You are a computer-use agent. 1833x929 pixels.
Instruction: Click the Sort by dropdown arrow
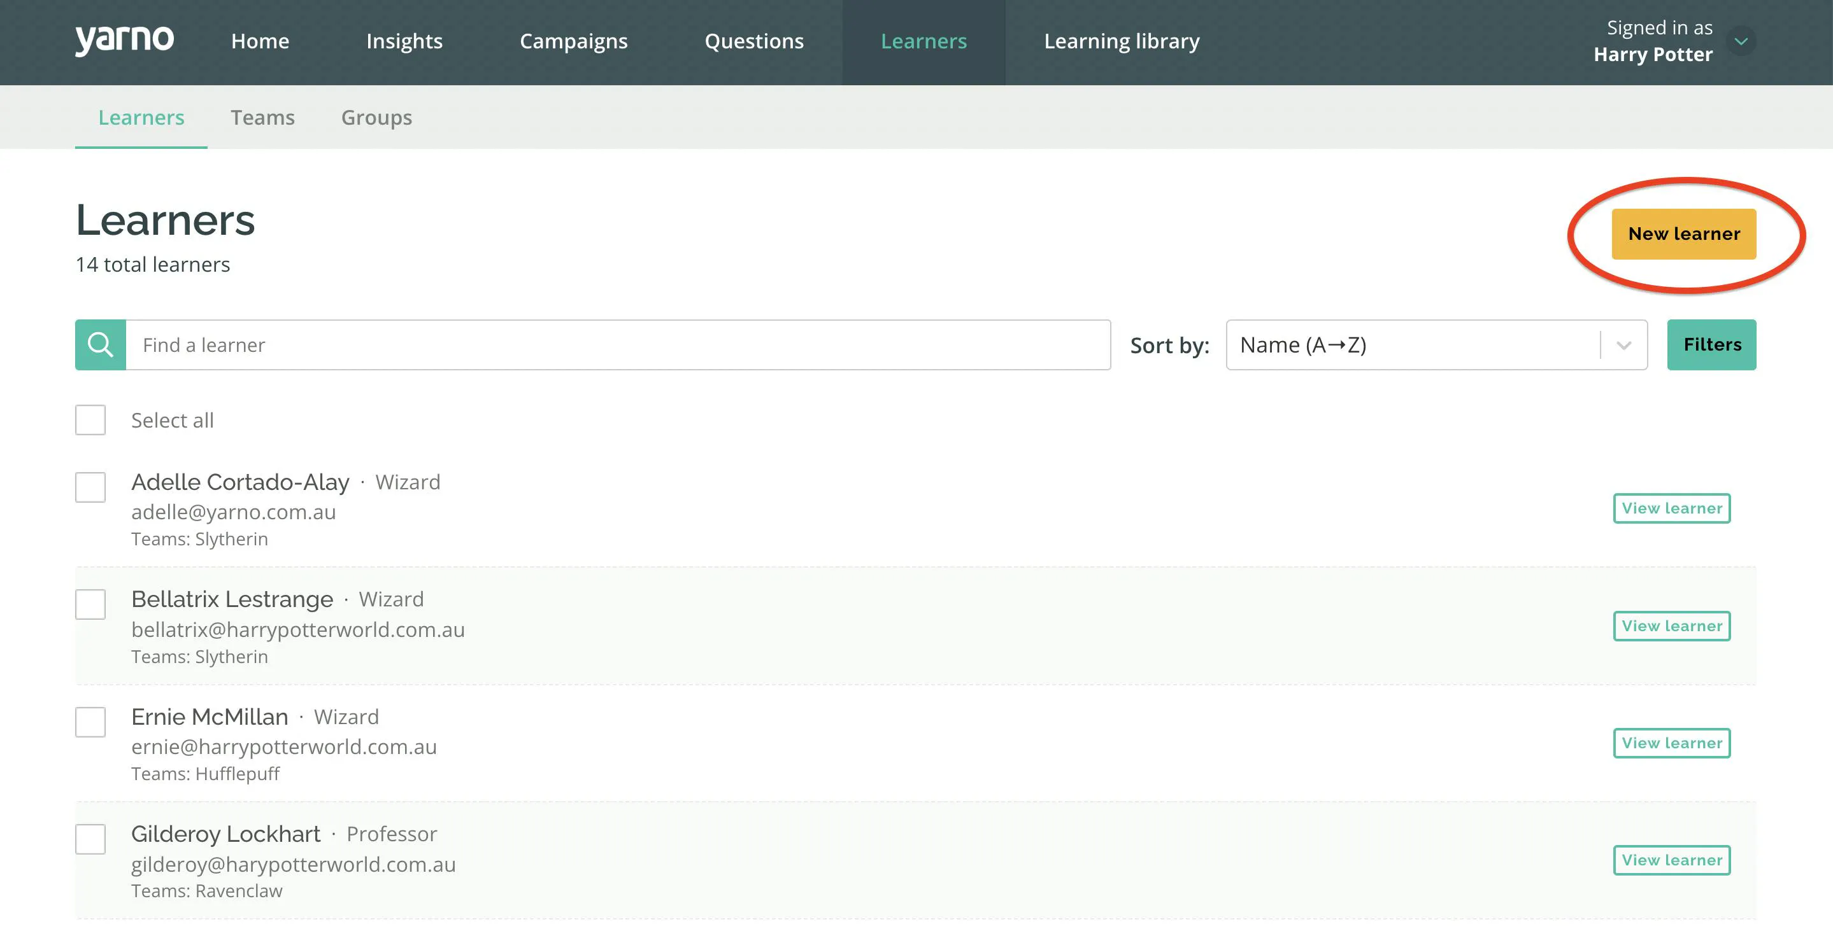click(1624, 346)
